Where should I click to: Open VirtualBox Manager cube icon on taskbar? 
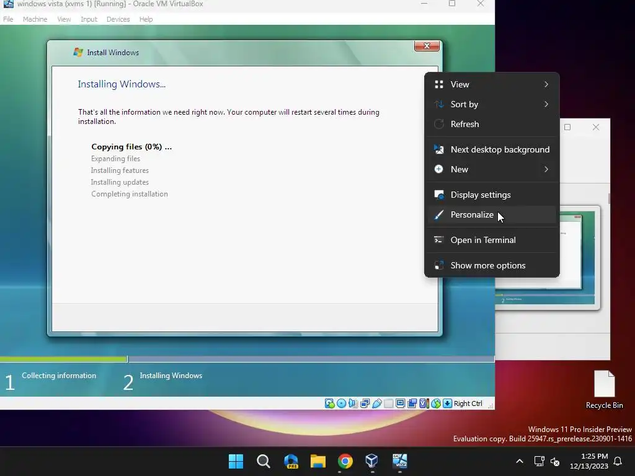click(372, 461)
